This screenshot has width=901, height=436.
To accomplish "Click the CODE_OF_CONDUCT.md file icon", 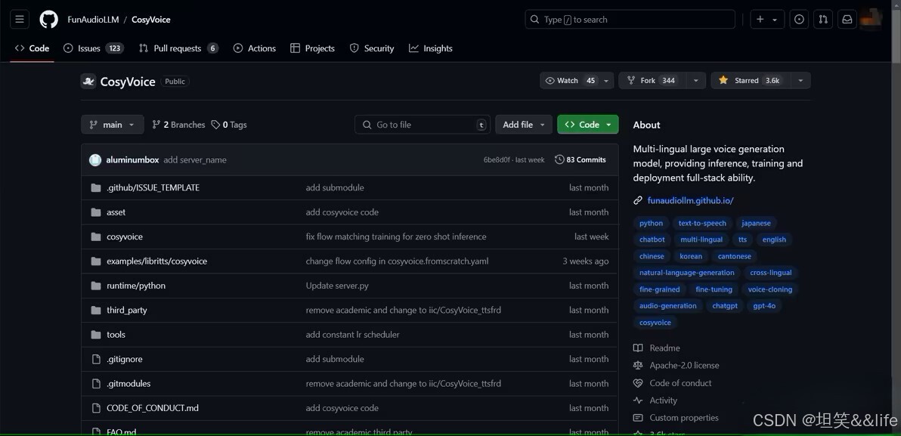I will [x=96, y=408].
